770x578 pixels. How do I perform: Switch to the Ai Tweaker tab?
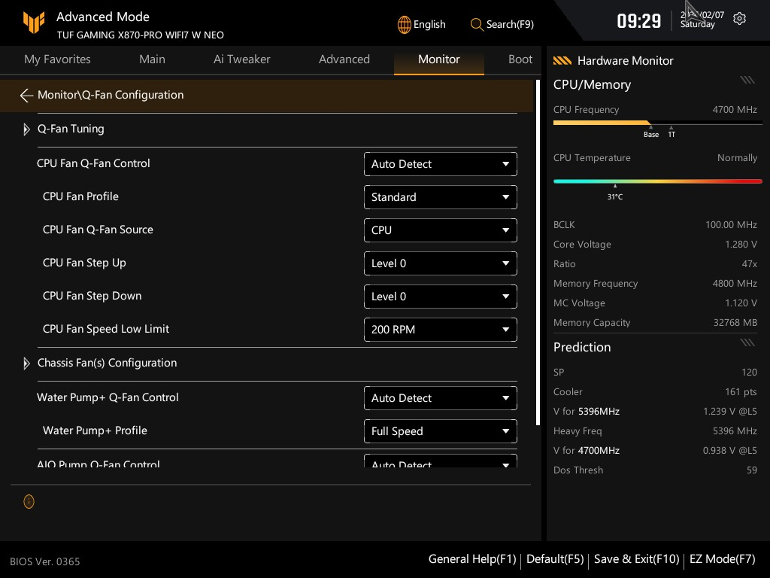coord(241,59)
